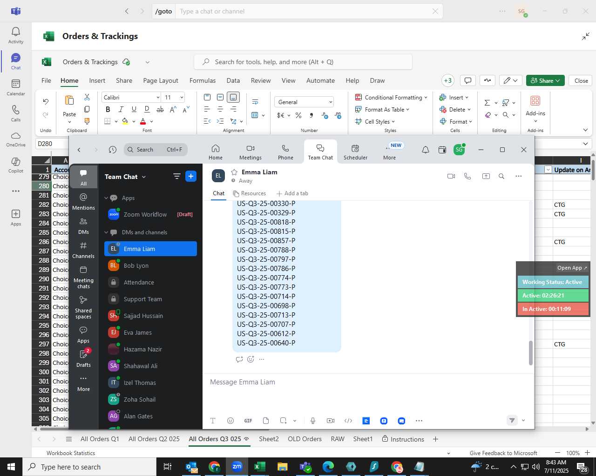Screen dimensions: 596x476
Task: Click the Cut scissors icon in the Clipboard group
Action: [x=87, y=97]
